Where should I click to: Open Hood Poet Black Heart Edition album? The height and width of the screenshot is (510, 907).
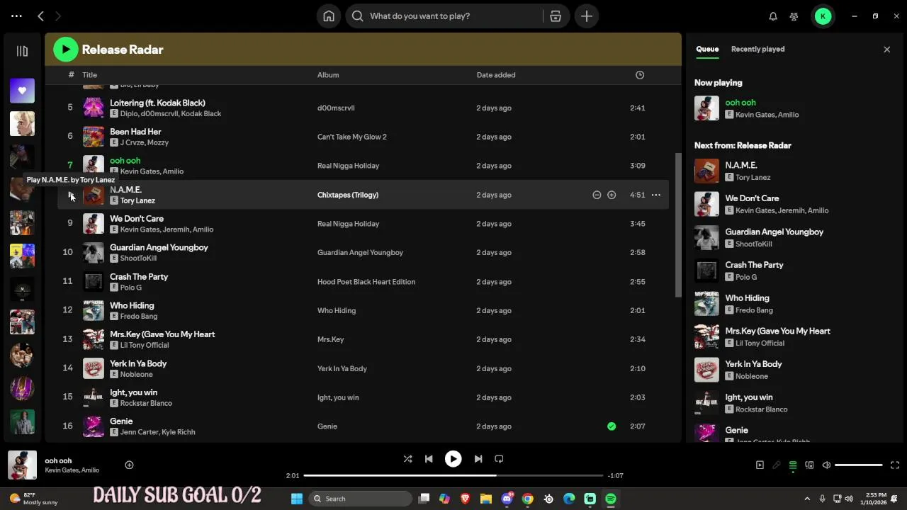[x=366, y=282]
